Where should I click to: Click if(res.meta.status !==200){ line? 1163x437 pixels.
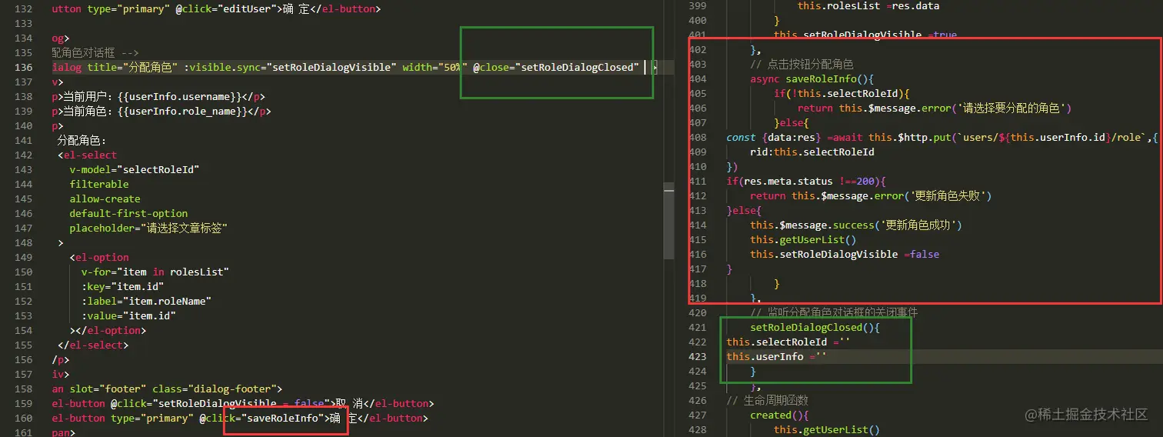[807, 182]
